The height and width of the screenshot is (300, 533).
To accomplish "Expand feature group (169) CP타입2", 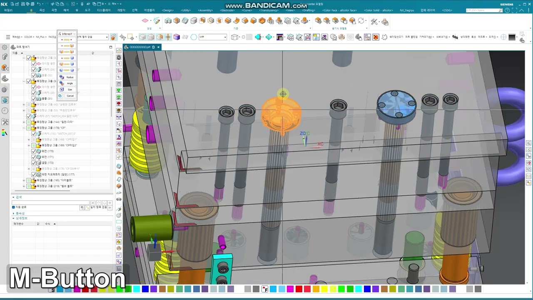I will coord(29,145).
